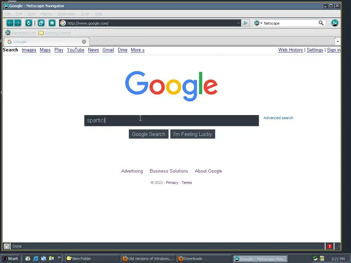Open the Advertising footer link

pos(132,171)
